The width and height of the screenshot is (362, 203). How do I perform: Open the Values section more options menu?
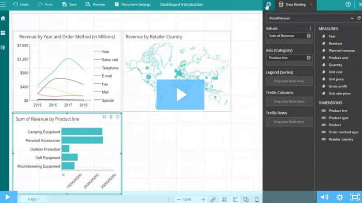pos(310,28)
